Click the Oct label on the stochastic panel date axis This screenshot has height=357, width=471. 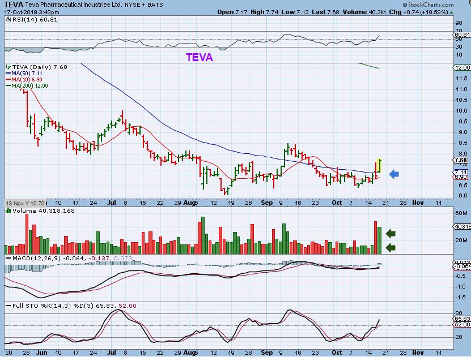[x=337, y=352]
